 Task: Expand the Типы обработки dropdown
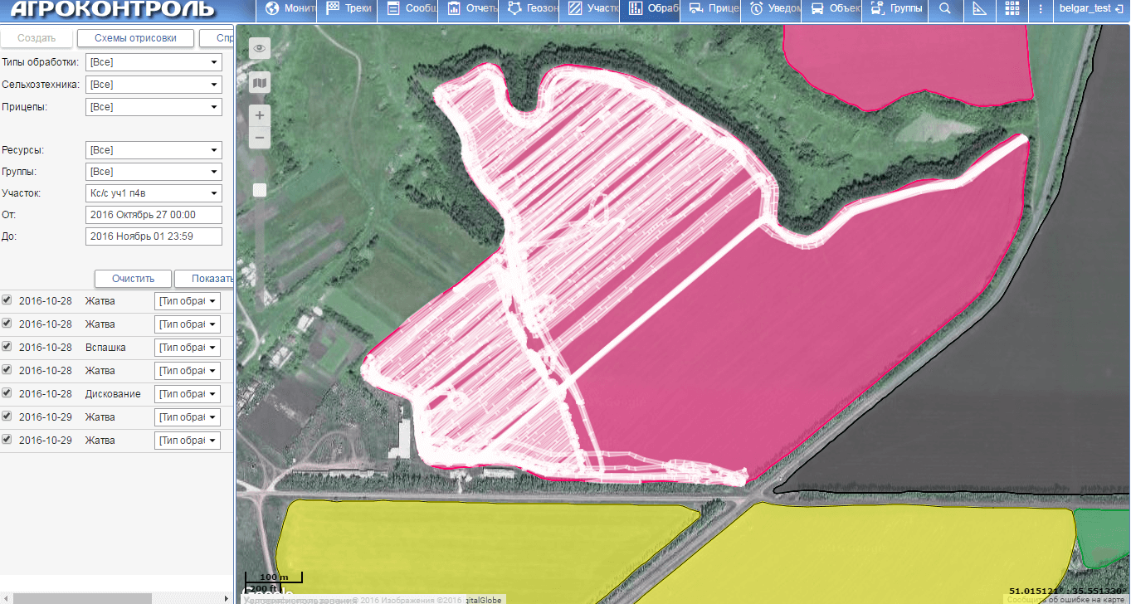[x=154, y=62]
